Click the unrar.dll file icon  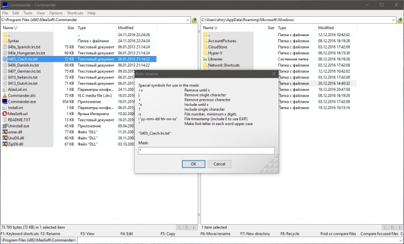tap(4, 132)
